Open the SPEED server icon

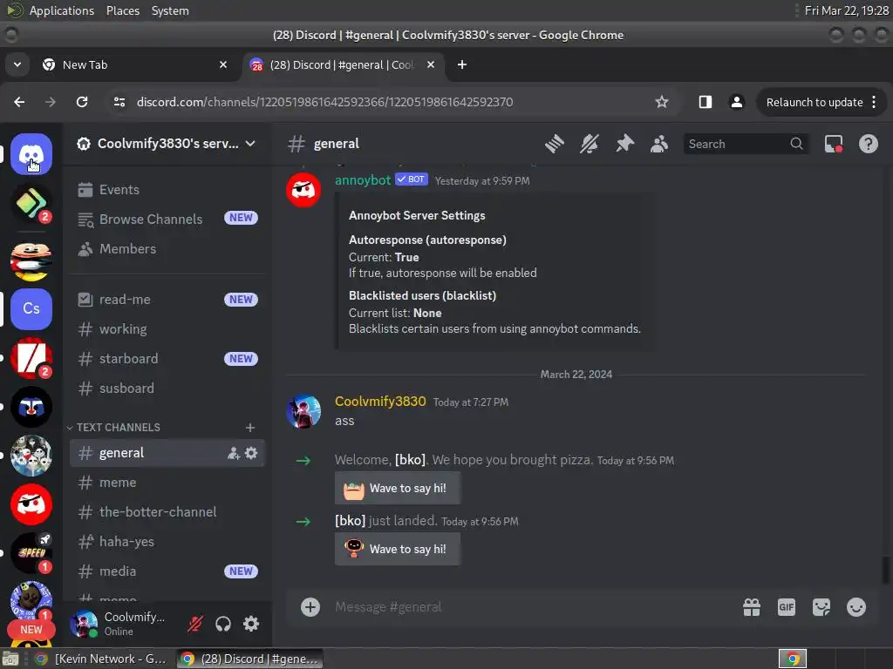[x=31, y=553]
